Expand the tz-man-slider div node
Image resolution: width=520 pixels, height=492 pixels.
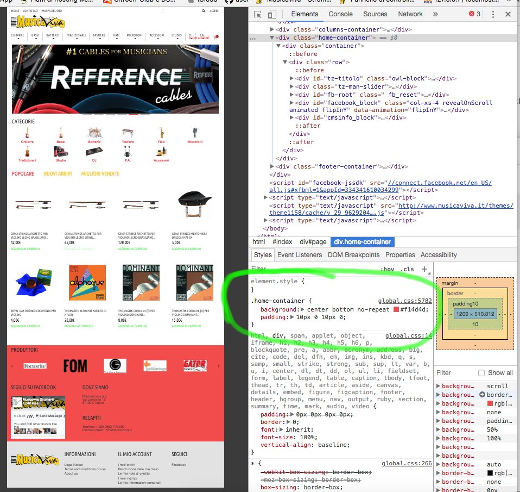tap(291, 86)
